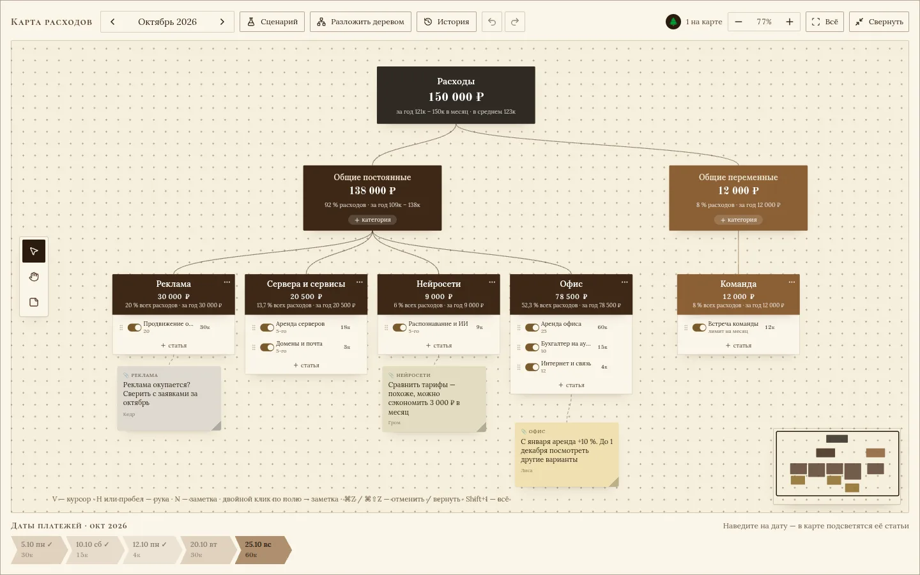
Task: Add category under Общие переменные
Action: pos(739,220)
